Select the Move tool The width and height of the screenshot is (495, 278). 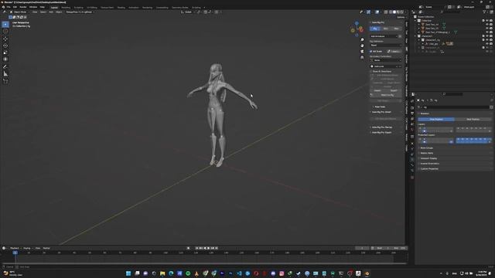(x=5, y=39)
